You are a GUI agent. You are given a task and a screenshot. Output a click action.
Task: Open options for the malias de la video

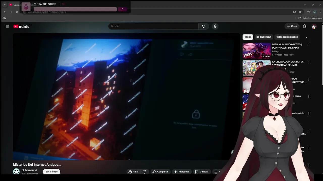(309, 114)
